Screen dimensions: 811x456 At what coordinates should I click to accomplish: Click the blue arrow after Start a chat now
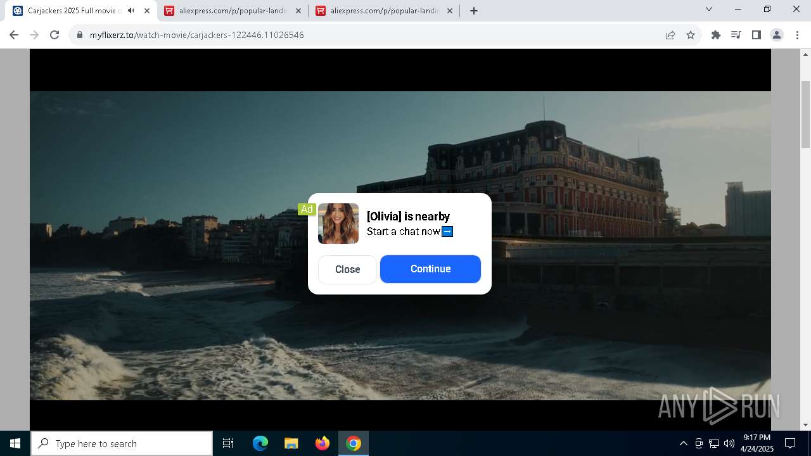(447, 231)
